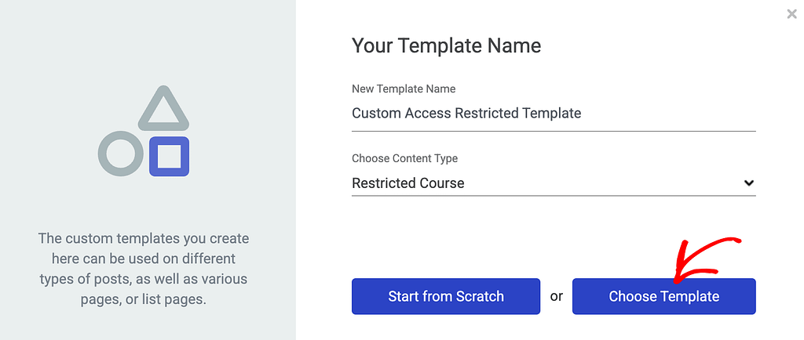This screenshot has width=804, height=340.
Task: Click the "or" text between buttons
Action: [x=557, y=296]
